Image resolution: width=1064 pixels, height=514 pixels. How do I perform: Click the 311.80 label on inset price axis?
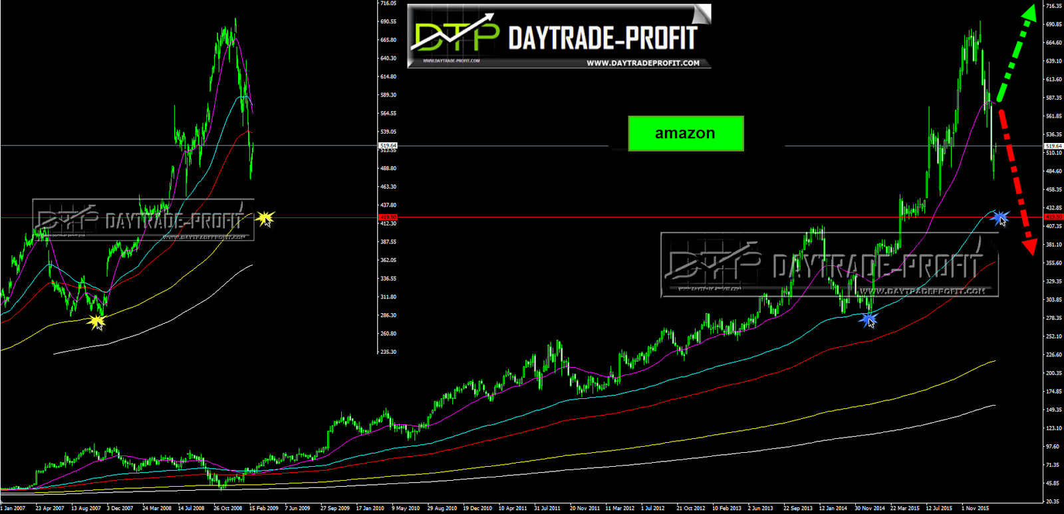coord(388,297)
